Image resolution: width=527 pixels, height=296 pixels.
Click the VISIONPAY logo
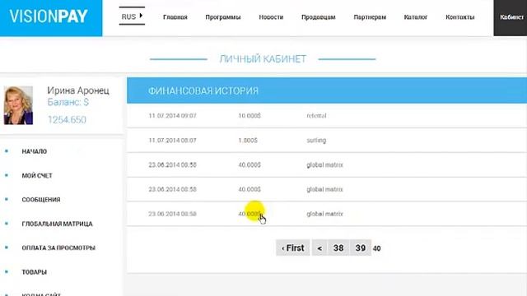[x=49, y=16]
